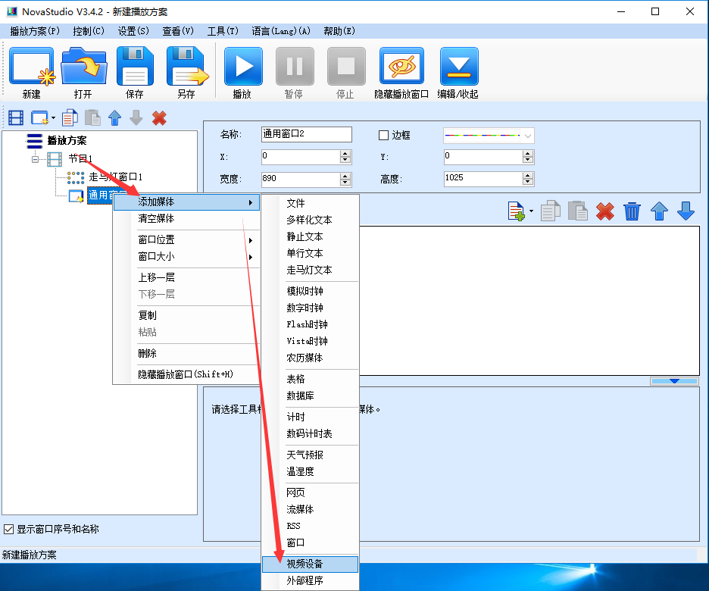Open the border style color line dropdown
Image resolution: width=709 pixels, height=591 pixels.
click(x=528, y=136)
